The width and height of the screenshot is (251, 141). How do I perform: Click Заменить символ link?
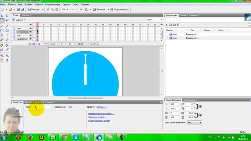pos(97,117)
